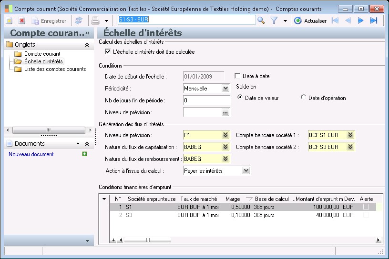Click the 100 000,00 amount cell
This screenshot has height=259, width=389.
click(326, 207)
